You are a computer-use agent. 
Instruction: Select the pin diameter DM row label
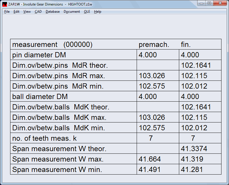pyautogui.click(x=41, y=55)
